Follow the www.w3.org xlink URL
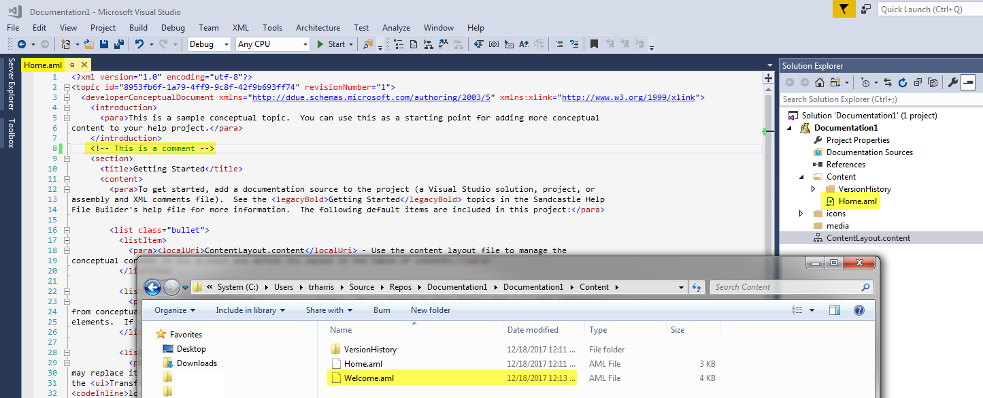 pos(629,97)
